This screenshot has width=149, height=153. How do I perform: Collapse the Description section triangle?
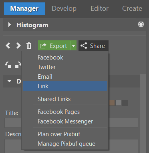click(x=9, y=81)
